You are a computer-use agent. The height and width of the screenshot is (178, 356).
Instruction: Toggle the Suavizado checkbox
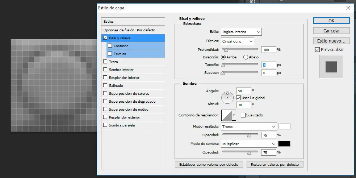(x=243, y=115)
